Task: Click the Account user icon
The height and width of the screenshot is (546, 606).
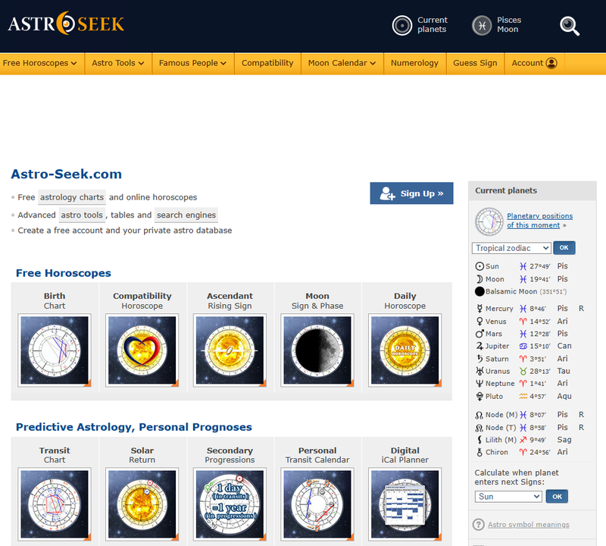Action: 551,63
